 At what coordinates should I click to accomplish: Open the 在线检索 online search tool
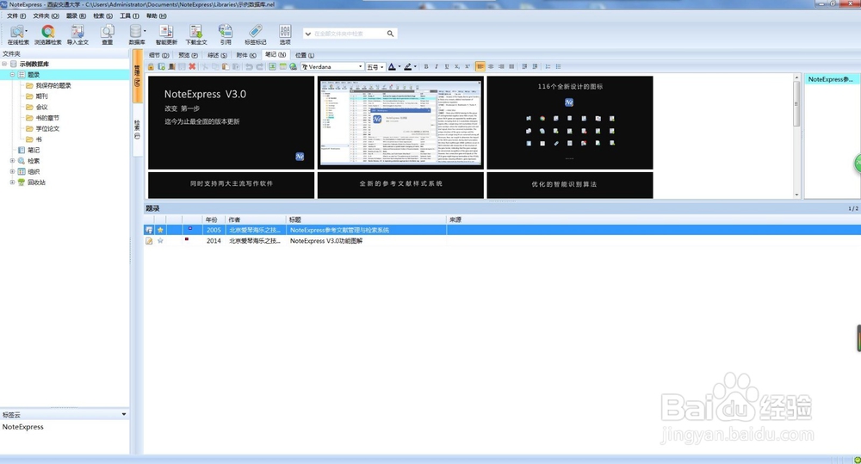click(17, 34)
